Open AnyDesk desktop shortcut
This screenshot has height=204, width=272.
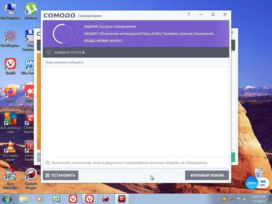pos(29,94)
